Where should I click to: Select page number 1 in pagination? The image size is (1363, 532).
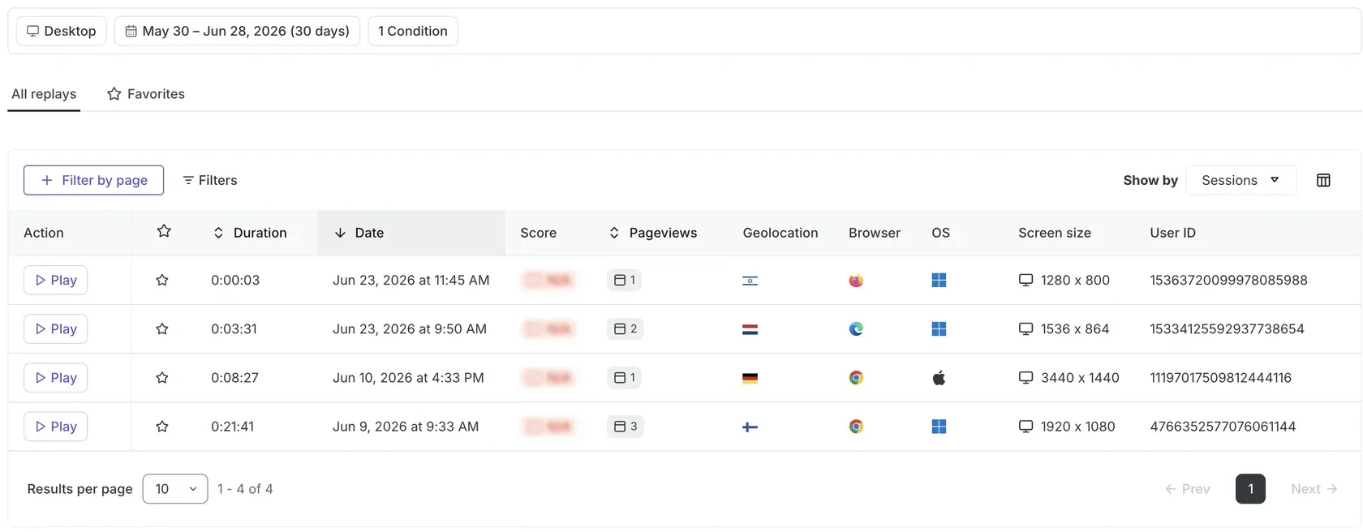click(x=1250, y=489)
